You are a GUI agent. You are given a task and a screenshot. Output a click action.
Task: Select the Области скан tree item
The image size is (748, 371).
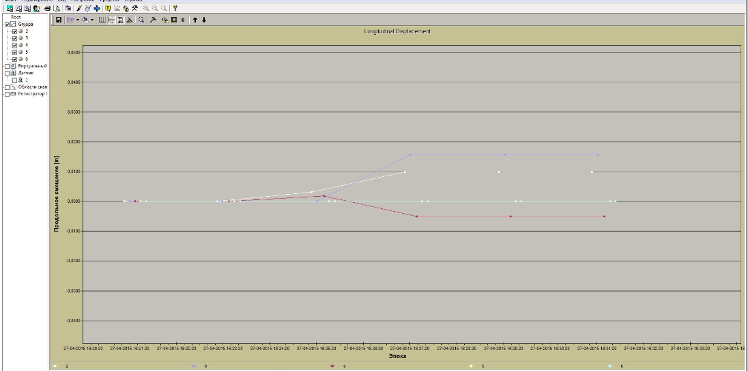coord(33,87)
